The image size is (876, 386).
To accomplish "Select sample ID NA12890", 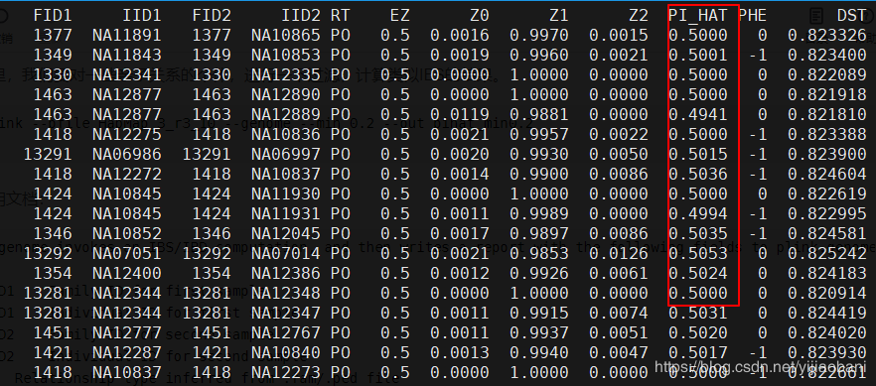I will 285,94.
